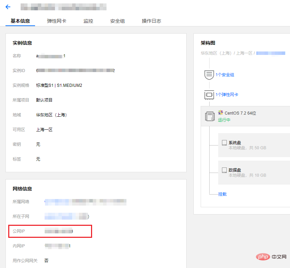This screenshot has height=268, width=290.
Task: Click the 挂载 link
Action: point(222,194)
